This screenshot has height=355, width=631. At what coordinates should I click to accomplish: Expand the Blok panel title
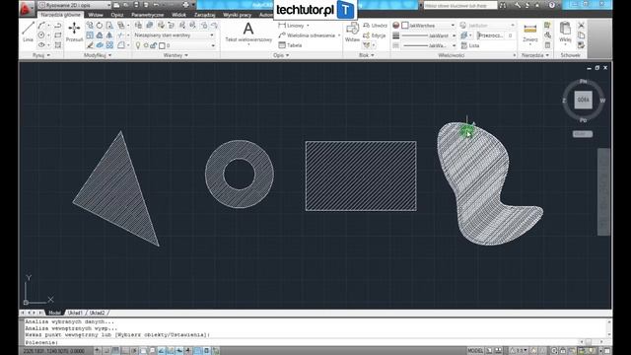click(366, 55)
